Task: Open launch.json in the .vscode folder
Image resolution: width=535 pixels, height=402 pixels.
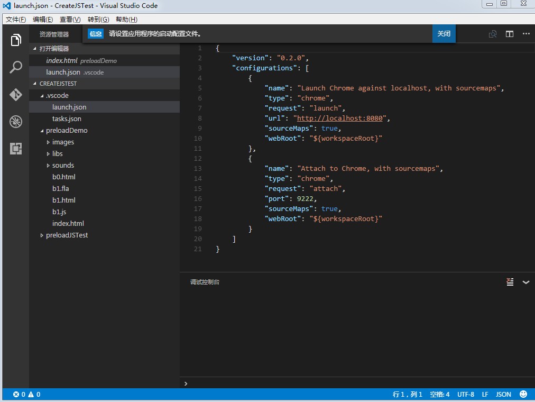Action: (104, 107)
